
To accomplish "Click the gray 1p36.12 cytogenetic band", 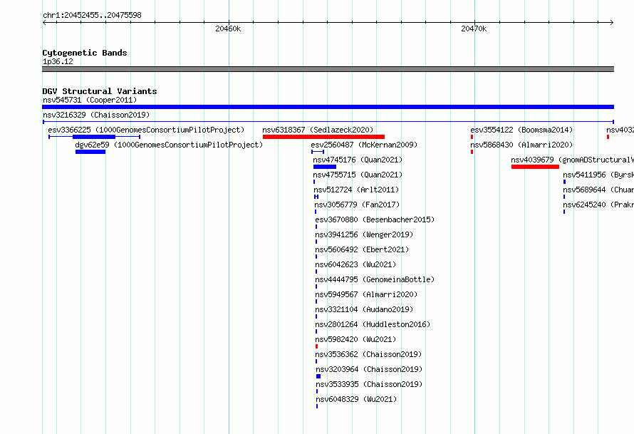I will (328, 69).
